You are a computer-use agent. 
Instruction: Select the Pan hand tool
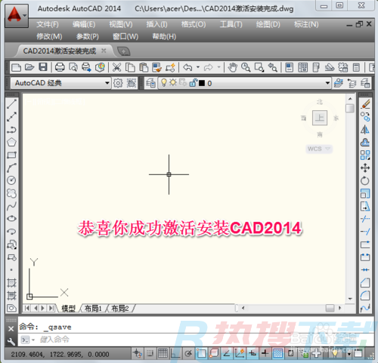point(232,67)
